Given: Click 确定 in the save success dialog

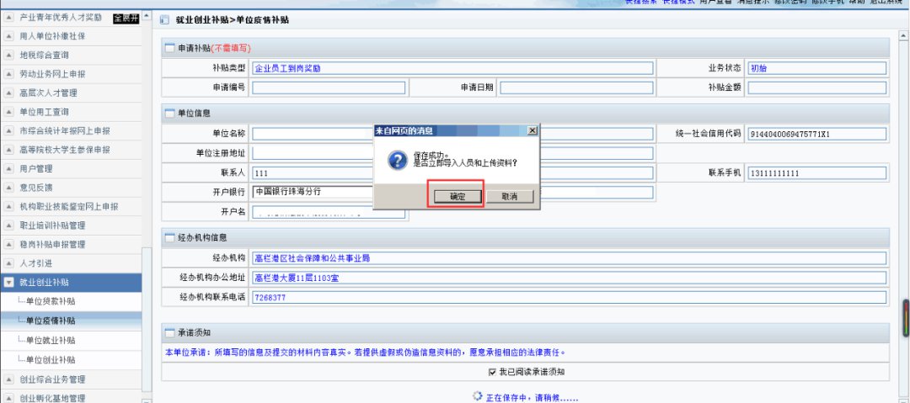Looking at the screenshot, I should pos(458,196).
